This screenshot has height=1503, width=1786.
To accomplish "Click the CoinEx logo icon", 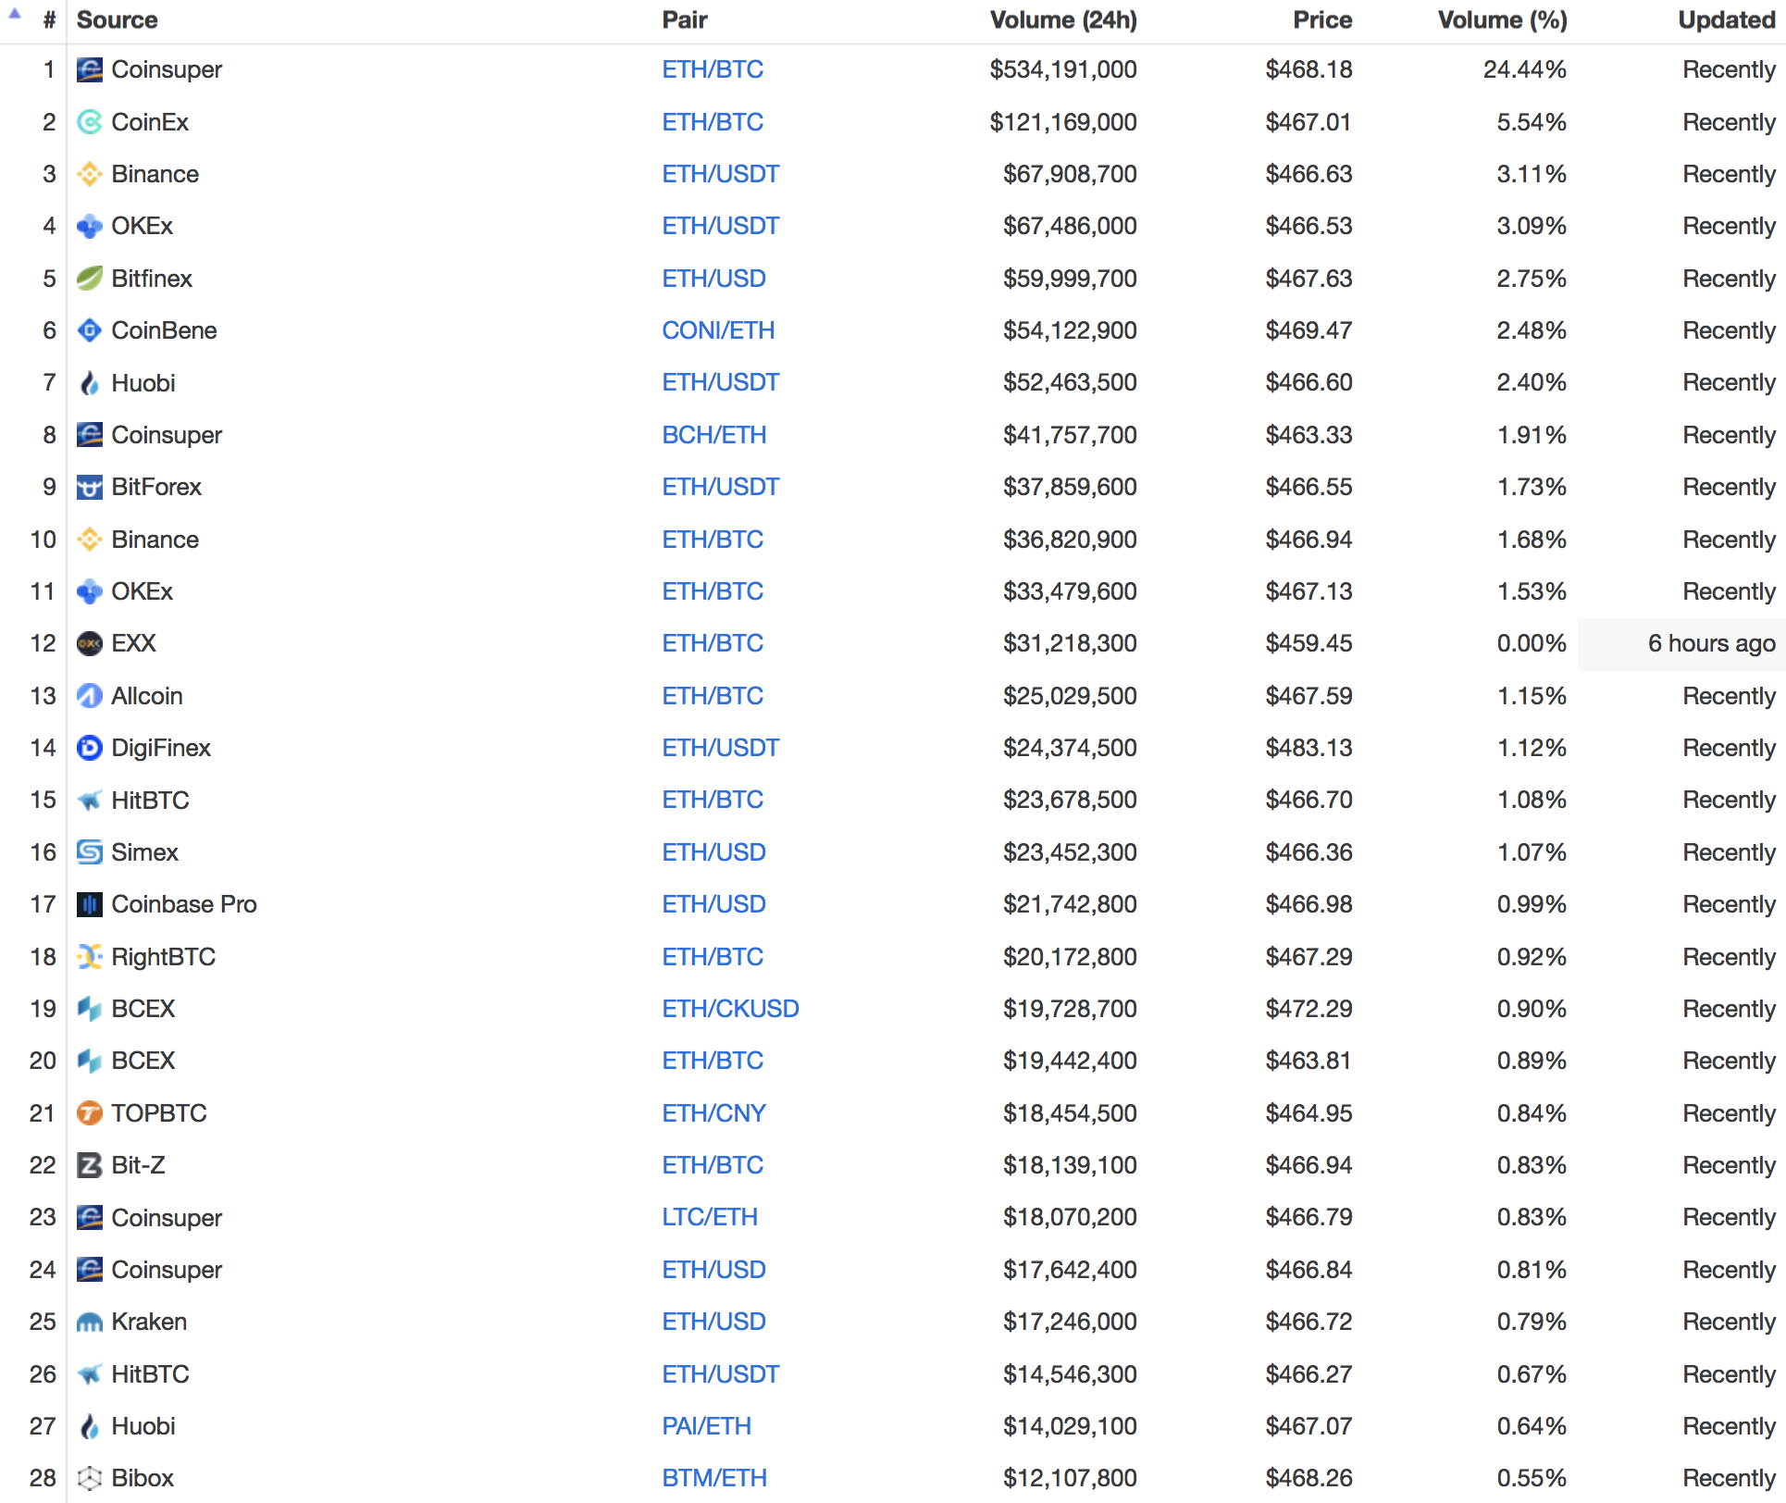I will tap(89, 122).
